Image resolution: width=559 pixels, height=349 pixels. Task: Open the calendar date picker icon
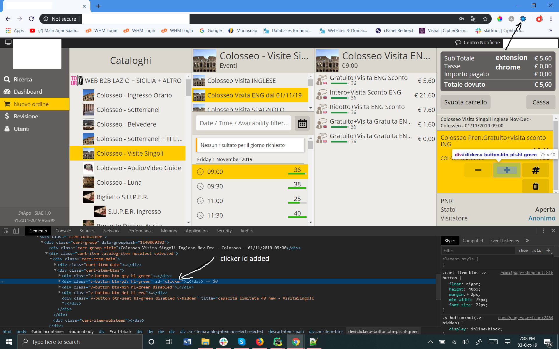(x=302, y=123)
